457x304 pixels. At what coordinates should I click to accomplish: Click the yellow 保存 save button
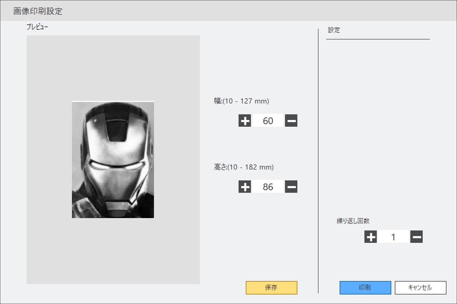pyautogui.click(x=272, y=288)
